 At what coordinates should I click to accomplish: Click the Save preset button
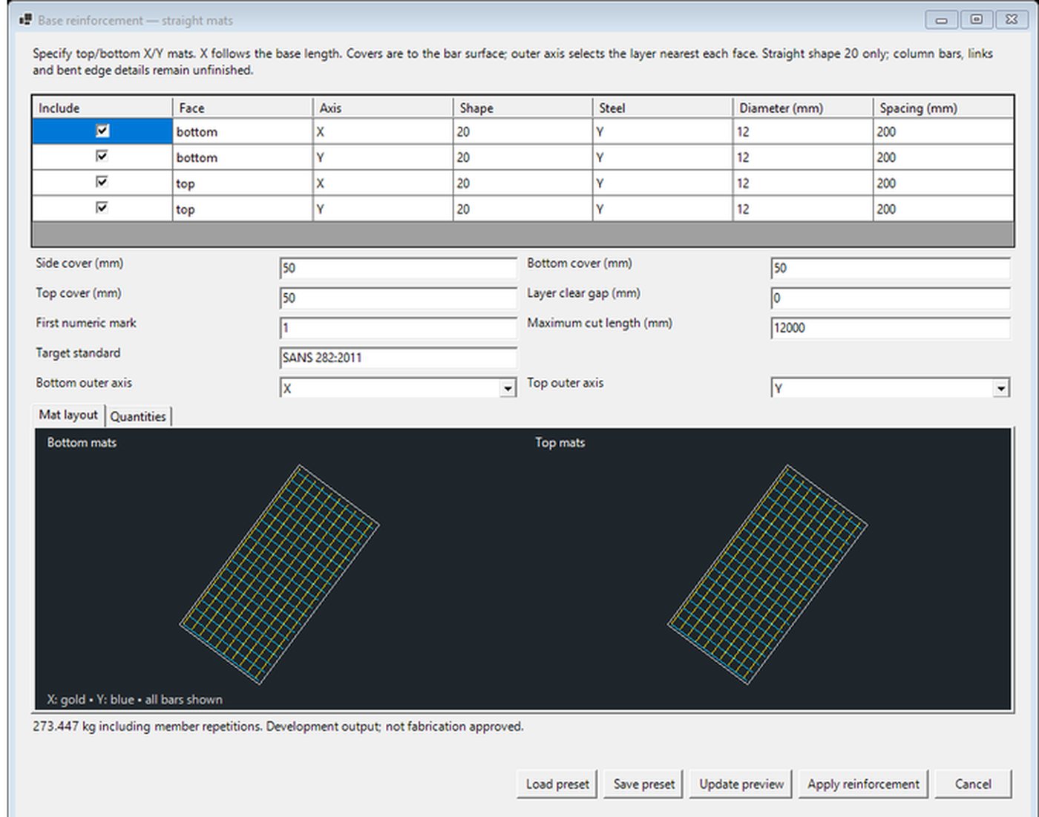point(644,784)
